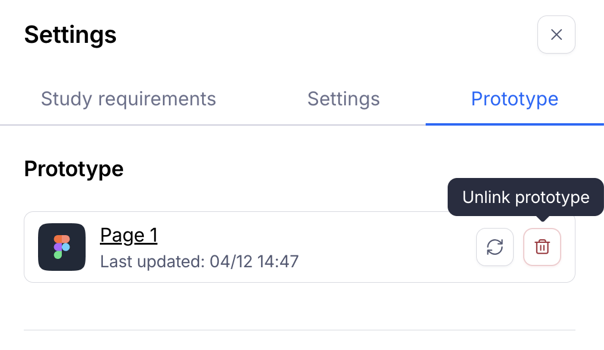Click blank area below the Prototype heading
This screenshot has width=604, height=350.
238,193
